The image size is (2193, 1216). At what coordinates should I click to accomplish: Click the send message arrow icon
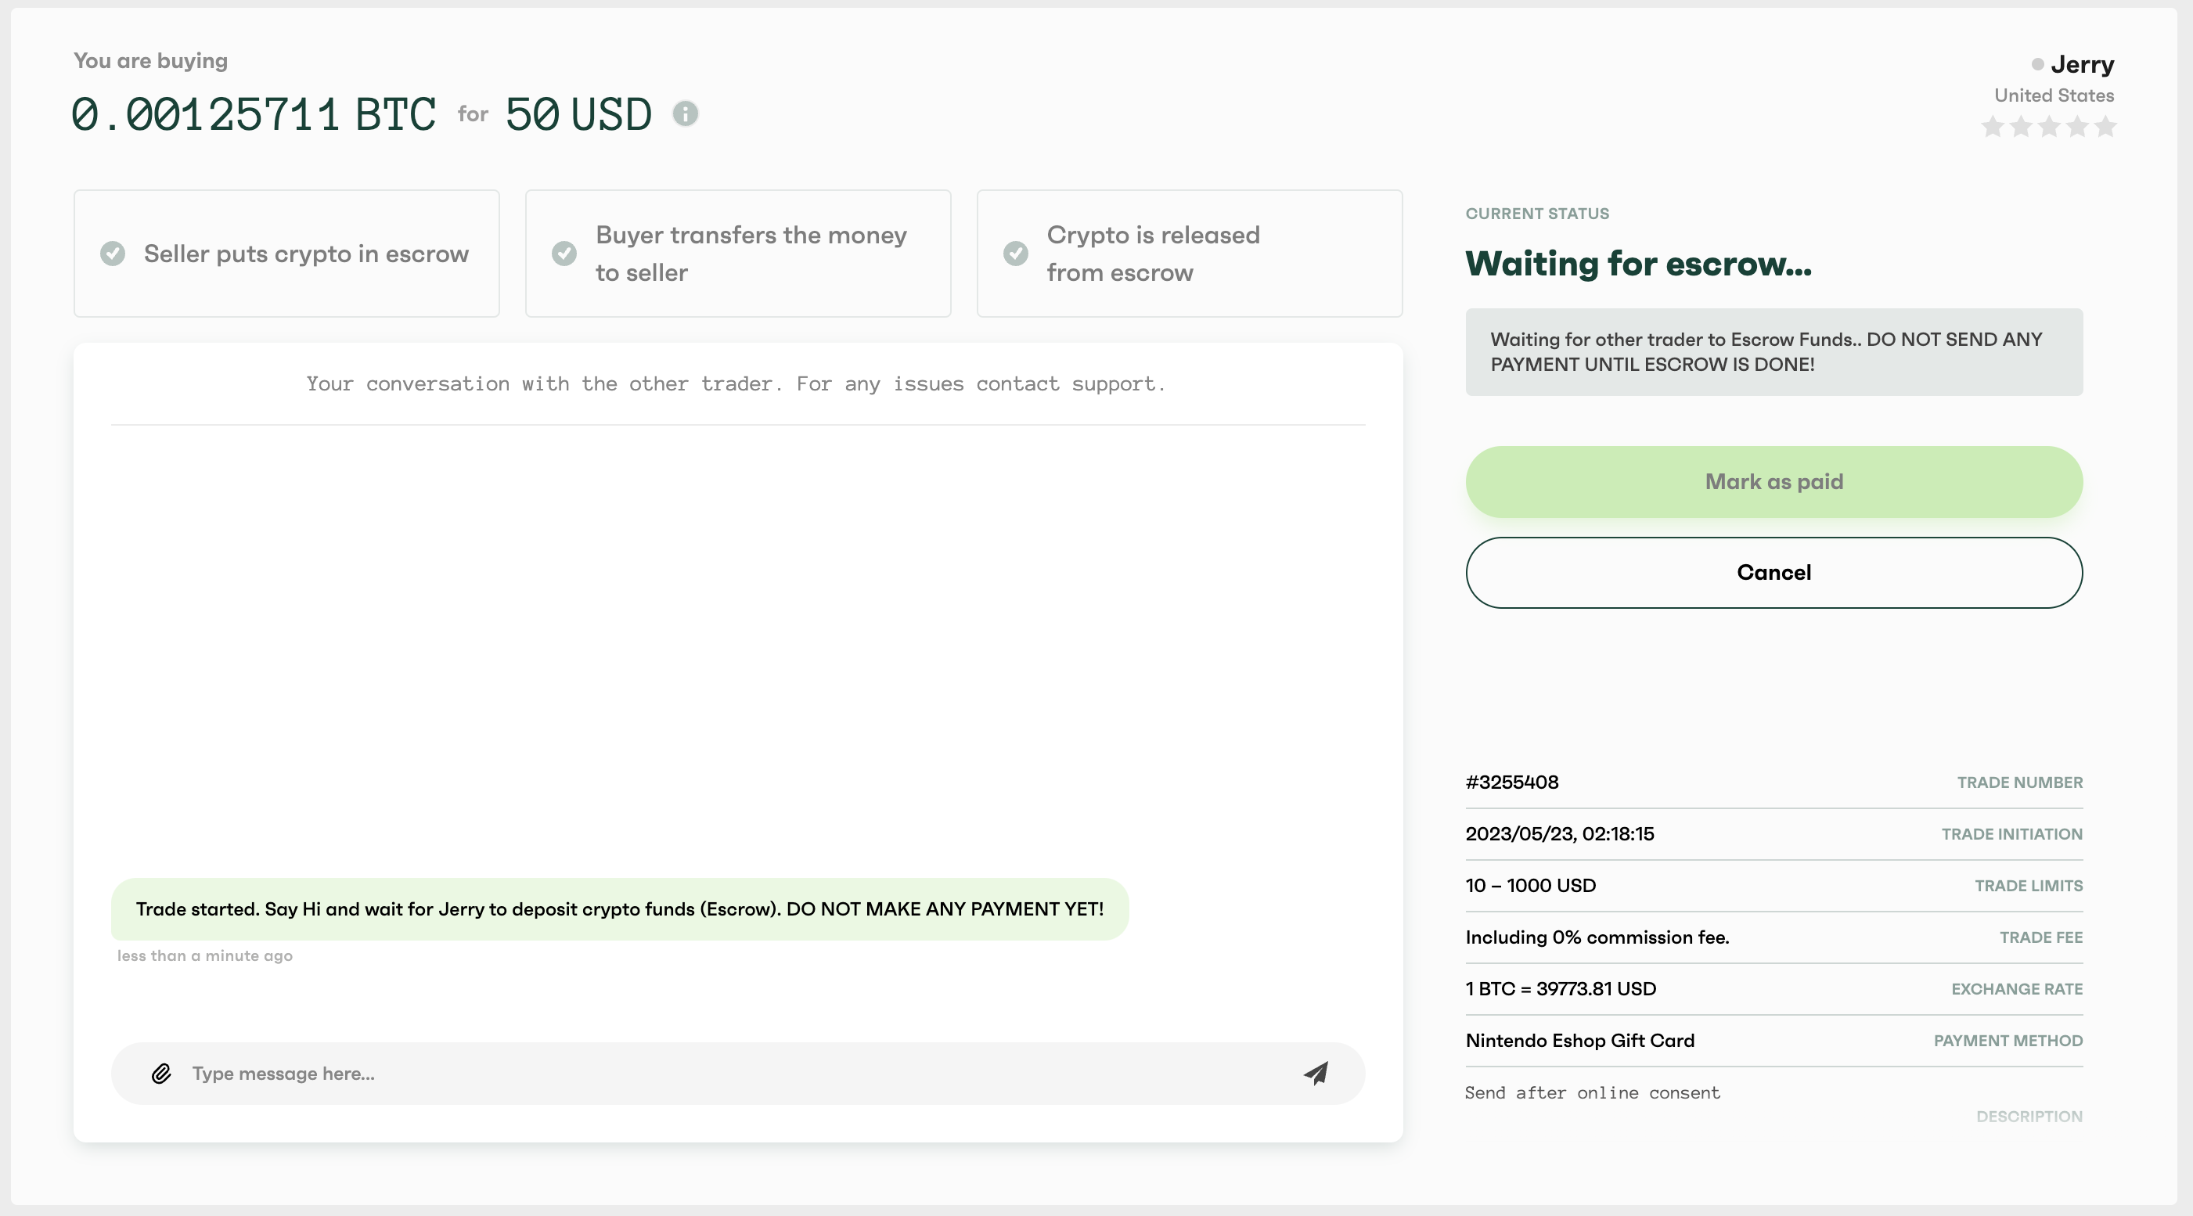click(x=1316, y=1074)
